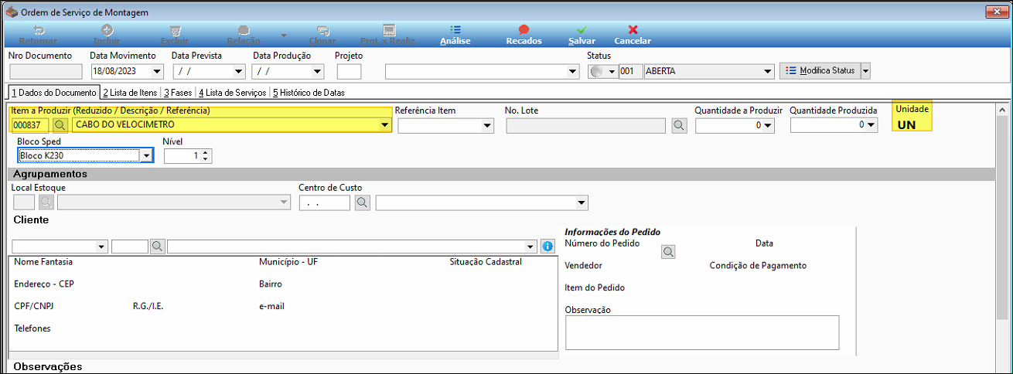Open the Recados messages button
This screenshot has width=1013, height=374.
pos(524,35)
